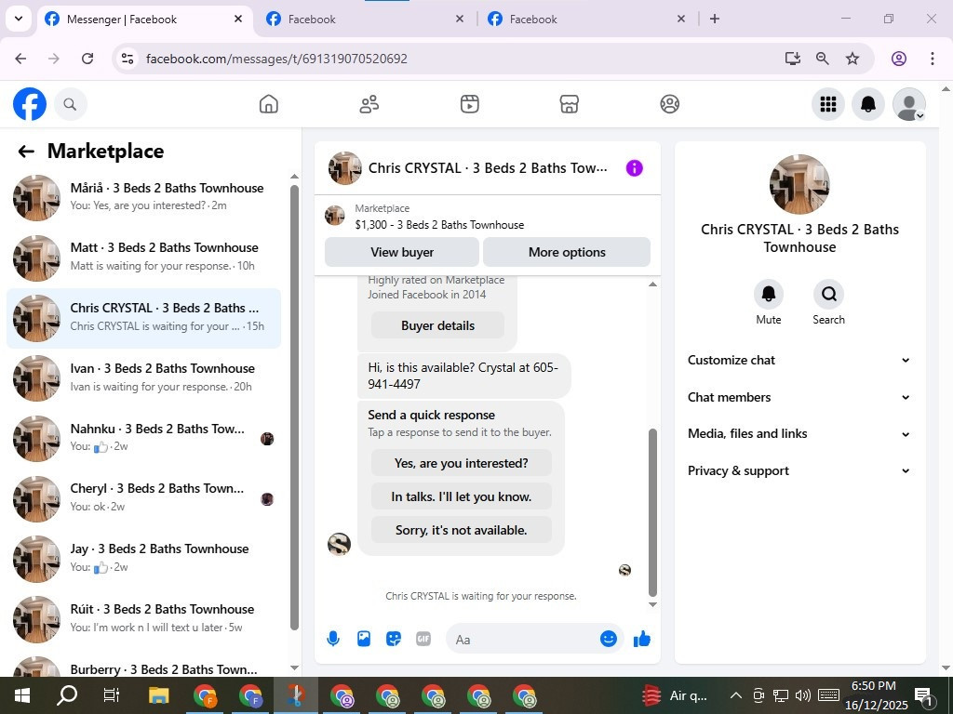Open the account profile avatar menu
The width and height of the screenshot is (953, 714).
click(x=908, y=104)
